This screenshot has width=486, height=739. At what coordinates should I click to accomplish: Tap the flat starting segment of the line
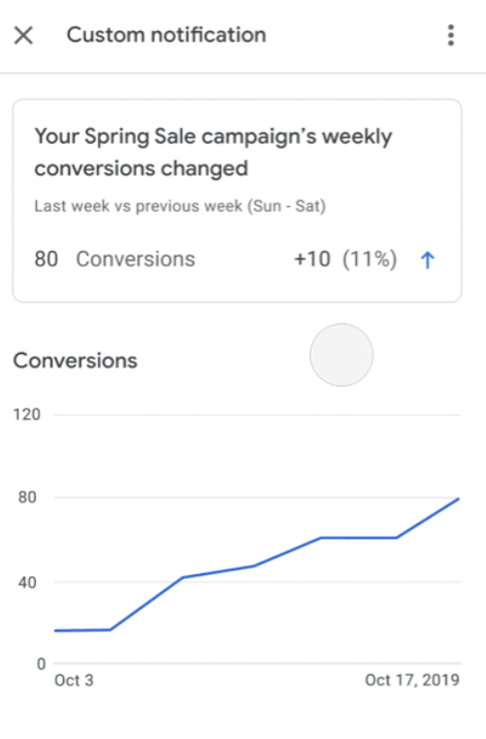pyautogui.click(x=83, y=630)
